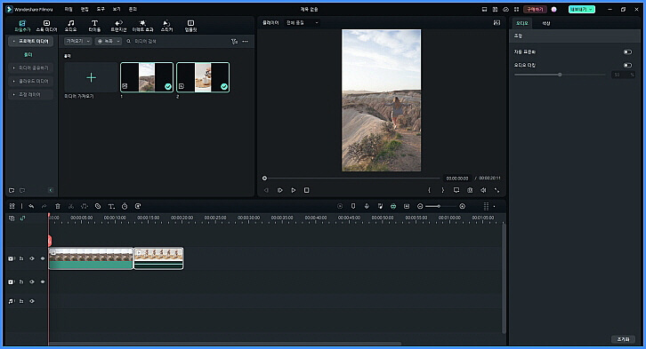Viewport: 646px width, 349px height.
Task: Open the Audio music-note tab
Action: coord(71,26)
